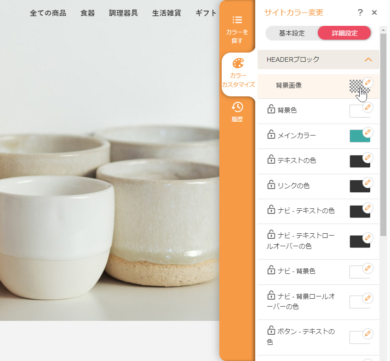Screen dimensions: 390x361
Task: Click the panel's vertical scrollbar
Action: (383, 138)
